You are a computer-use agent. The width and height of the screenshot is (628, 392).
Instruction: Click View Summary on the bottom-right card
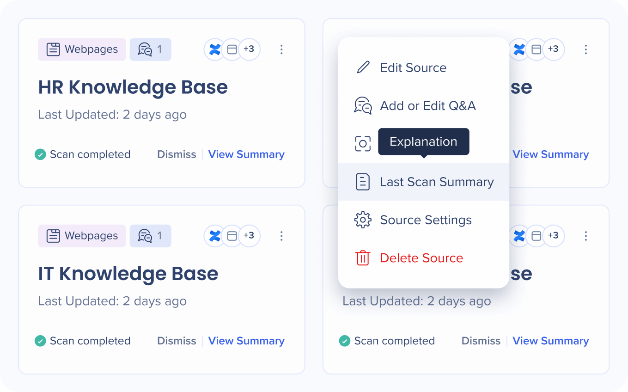pos(550,341)
